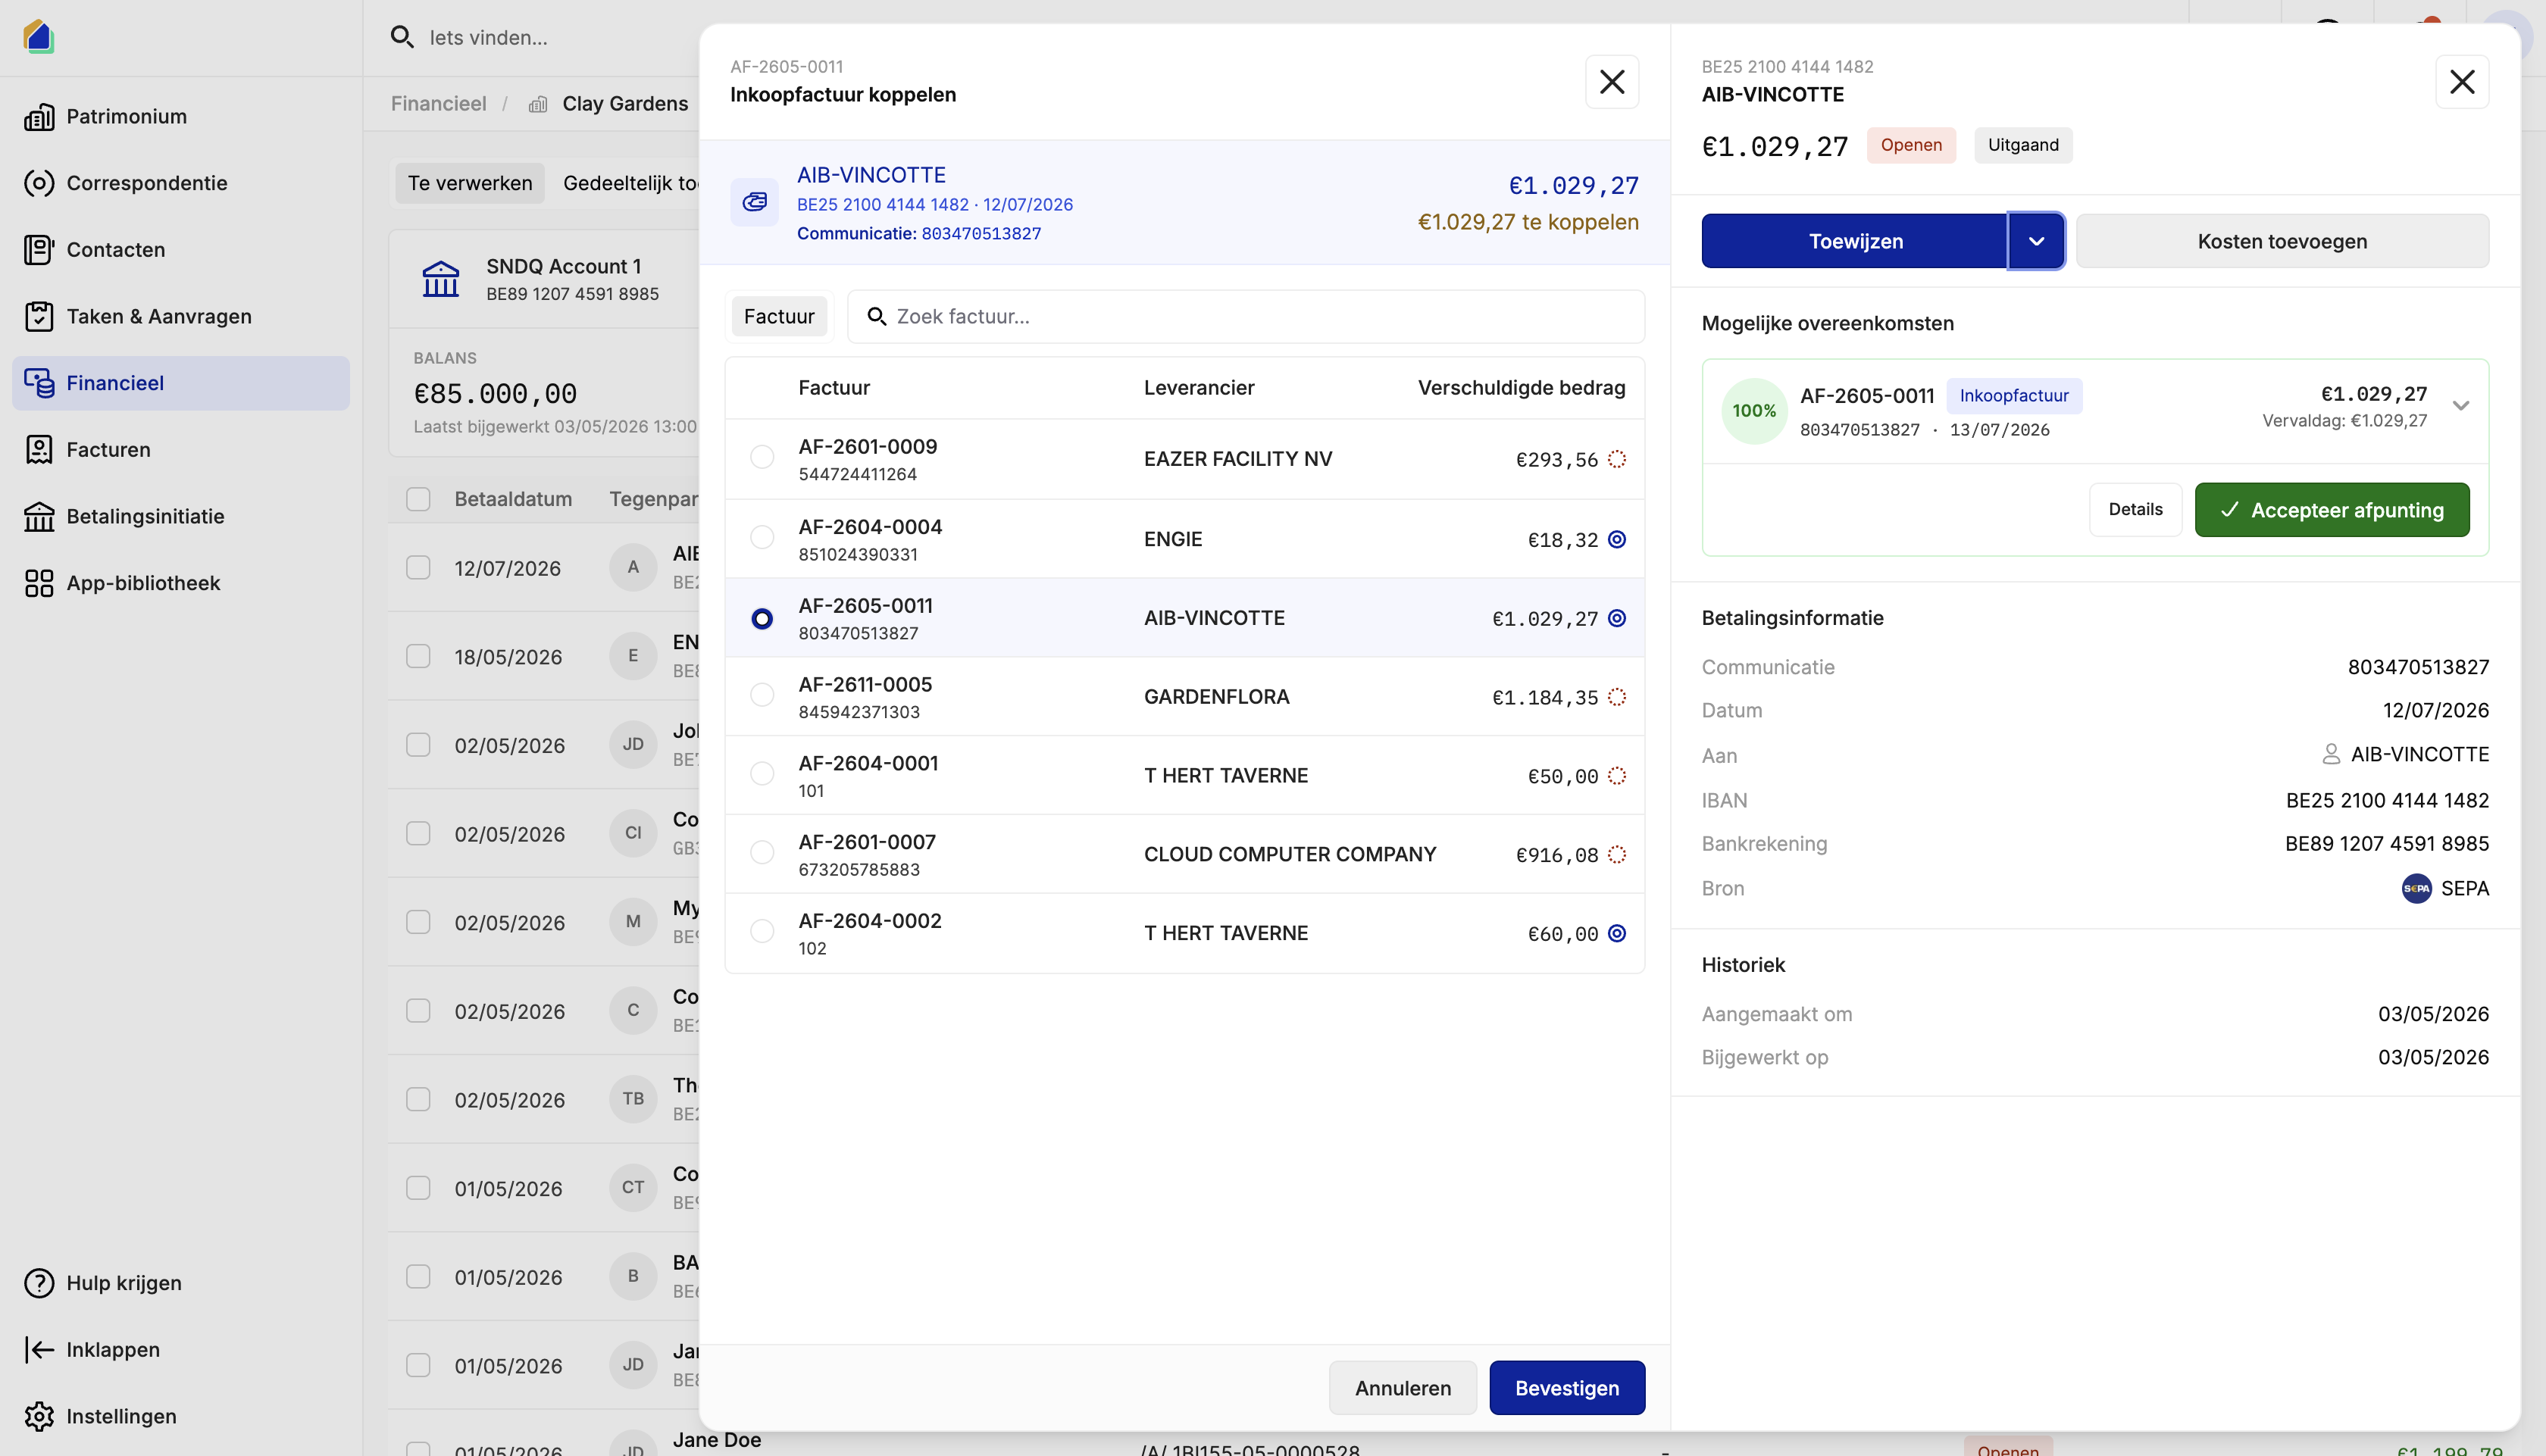
Task: Click payment card icon beside AIB-VINCOTTE header
Action: point(755,202)
